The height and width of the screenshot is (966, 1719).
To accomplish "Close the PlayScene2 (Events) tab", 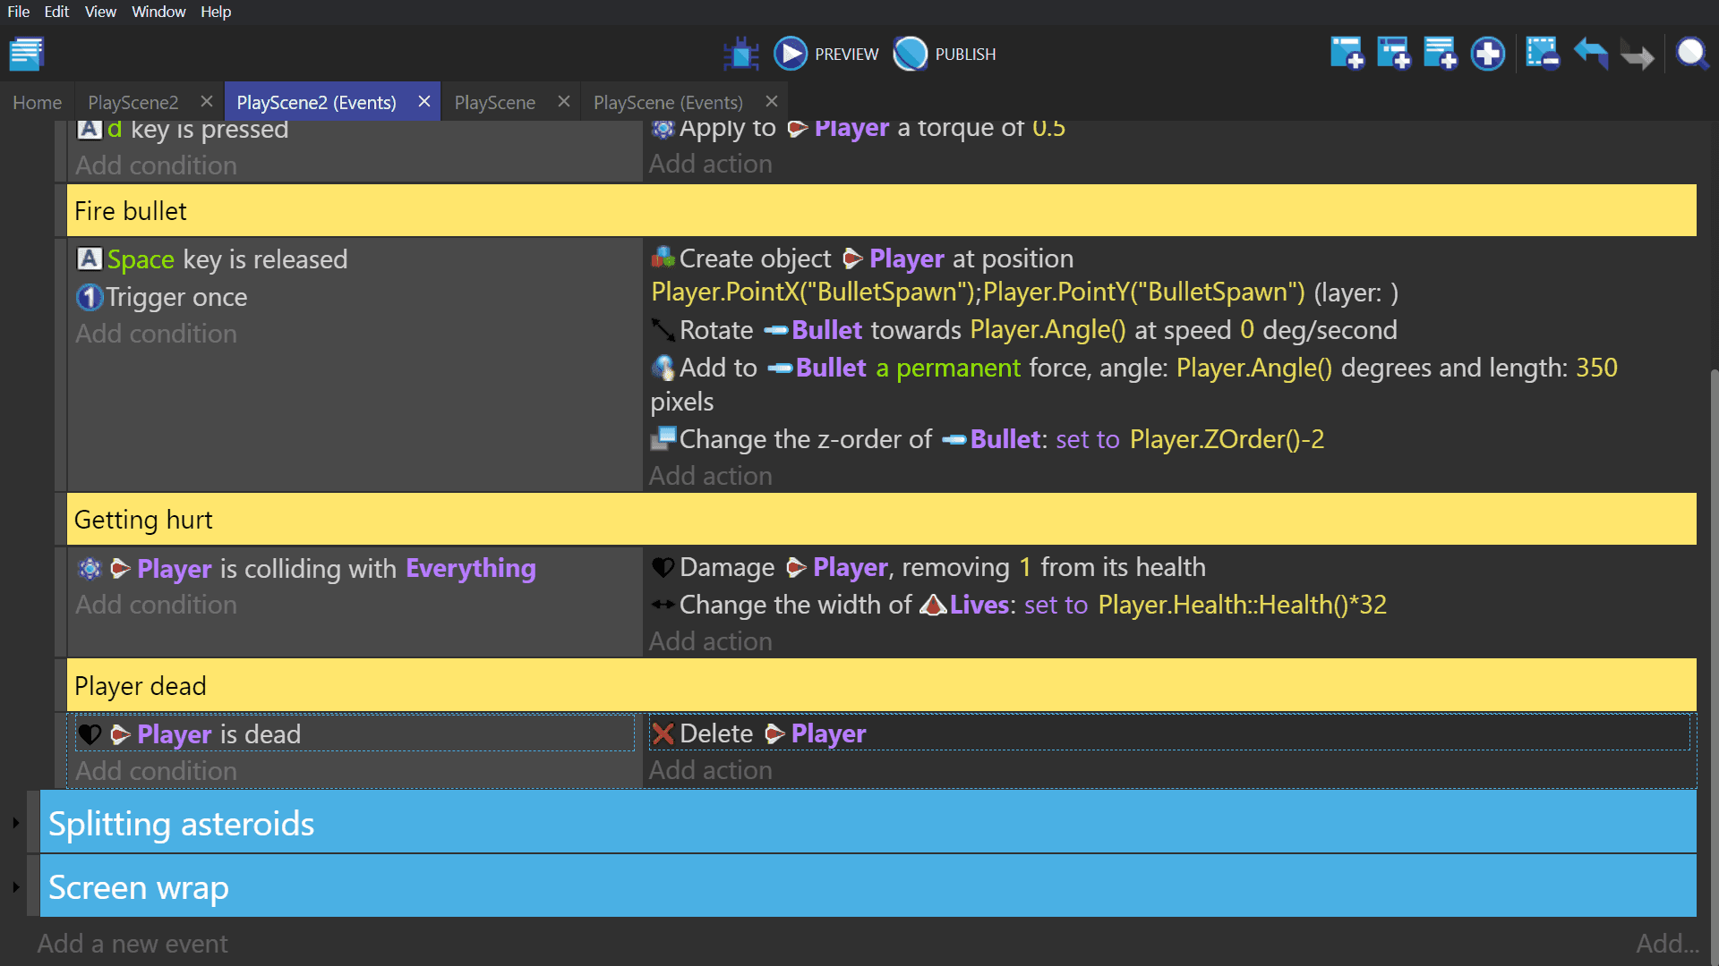I will pos(424,101).
